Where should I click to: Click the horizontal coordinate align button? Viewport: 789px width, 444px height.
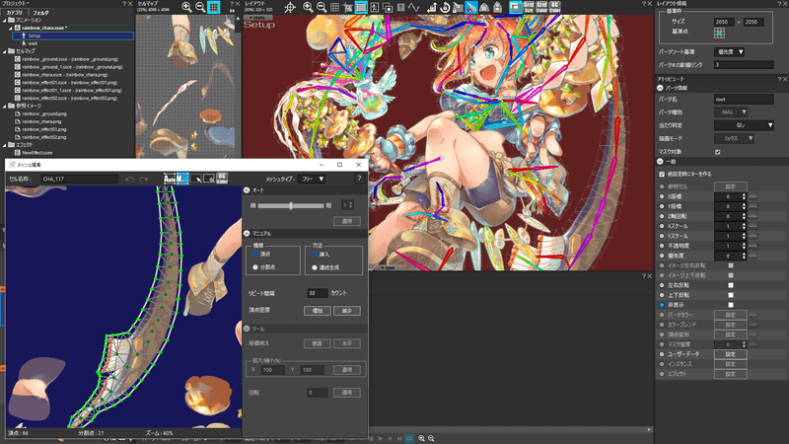click(347, 343)
